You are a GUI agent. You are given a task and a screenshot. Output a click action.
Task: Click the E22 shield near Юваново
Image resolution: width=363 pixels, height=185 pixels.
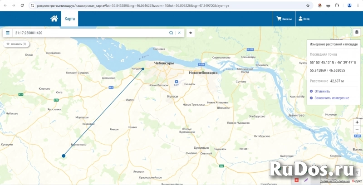point(21,94)
